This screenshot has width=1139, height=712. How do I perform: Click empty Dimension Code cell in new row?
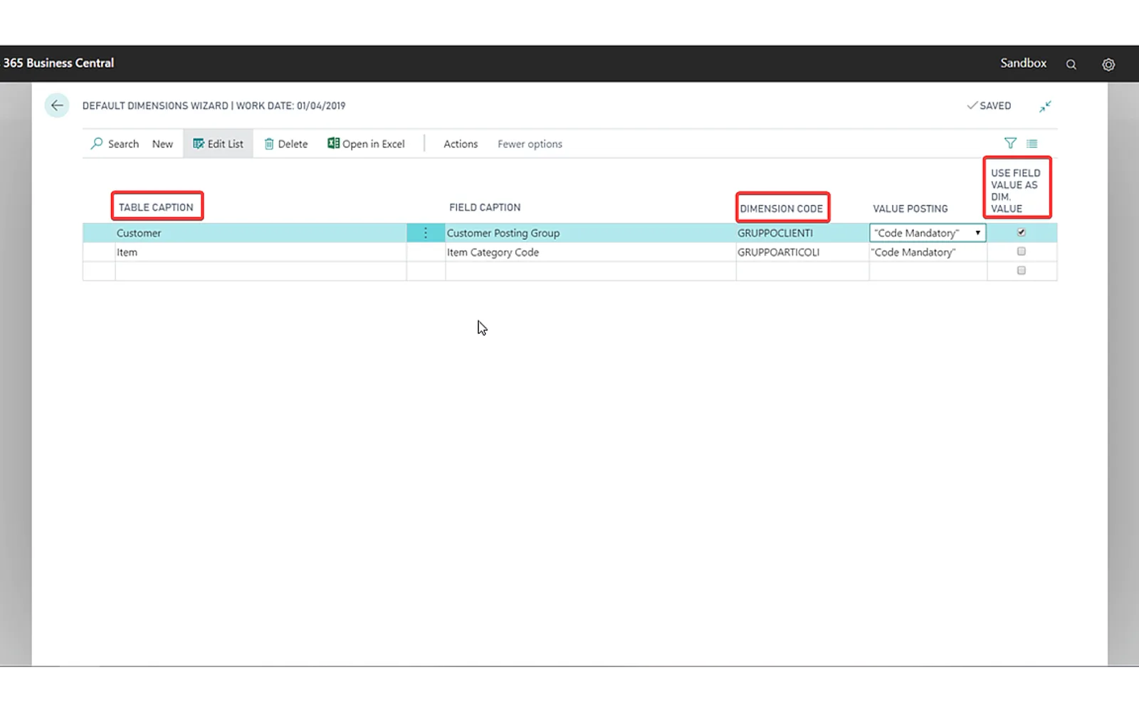point(802,271)
